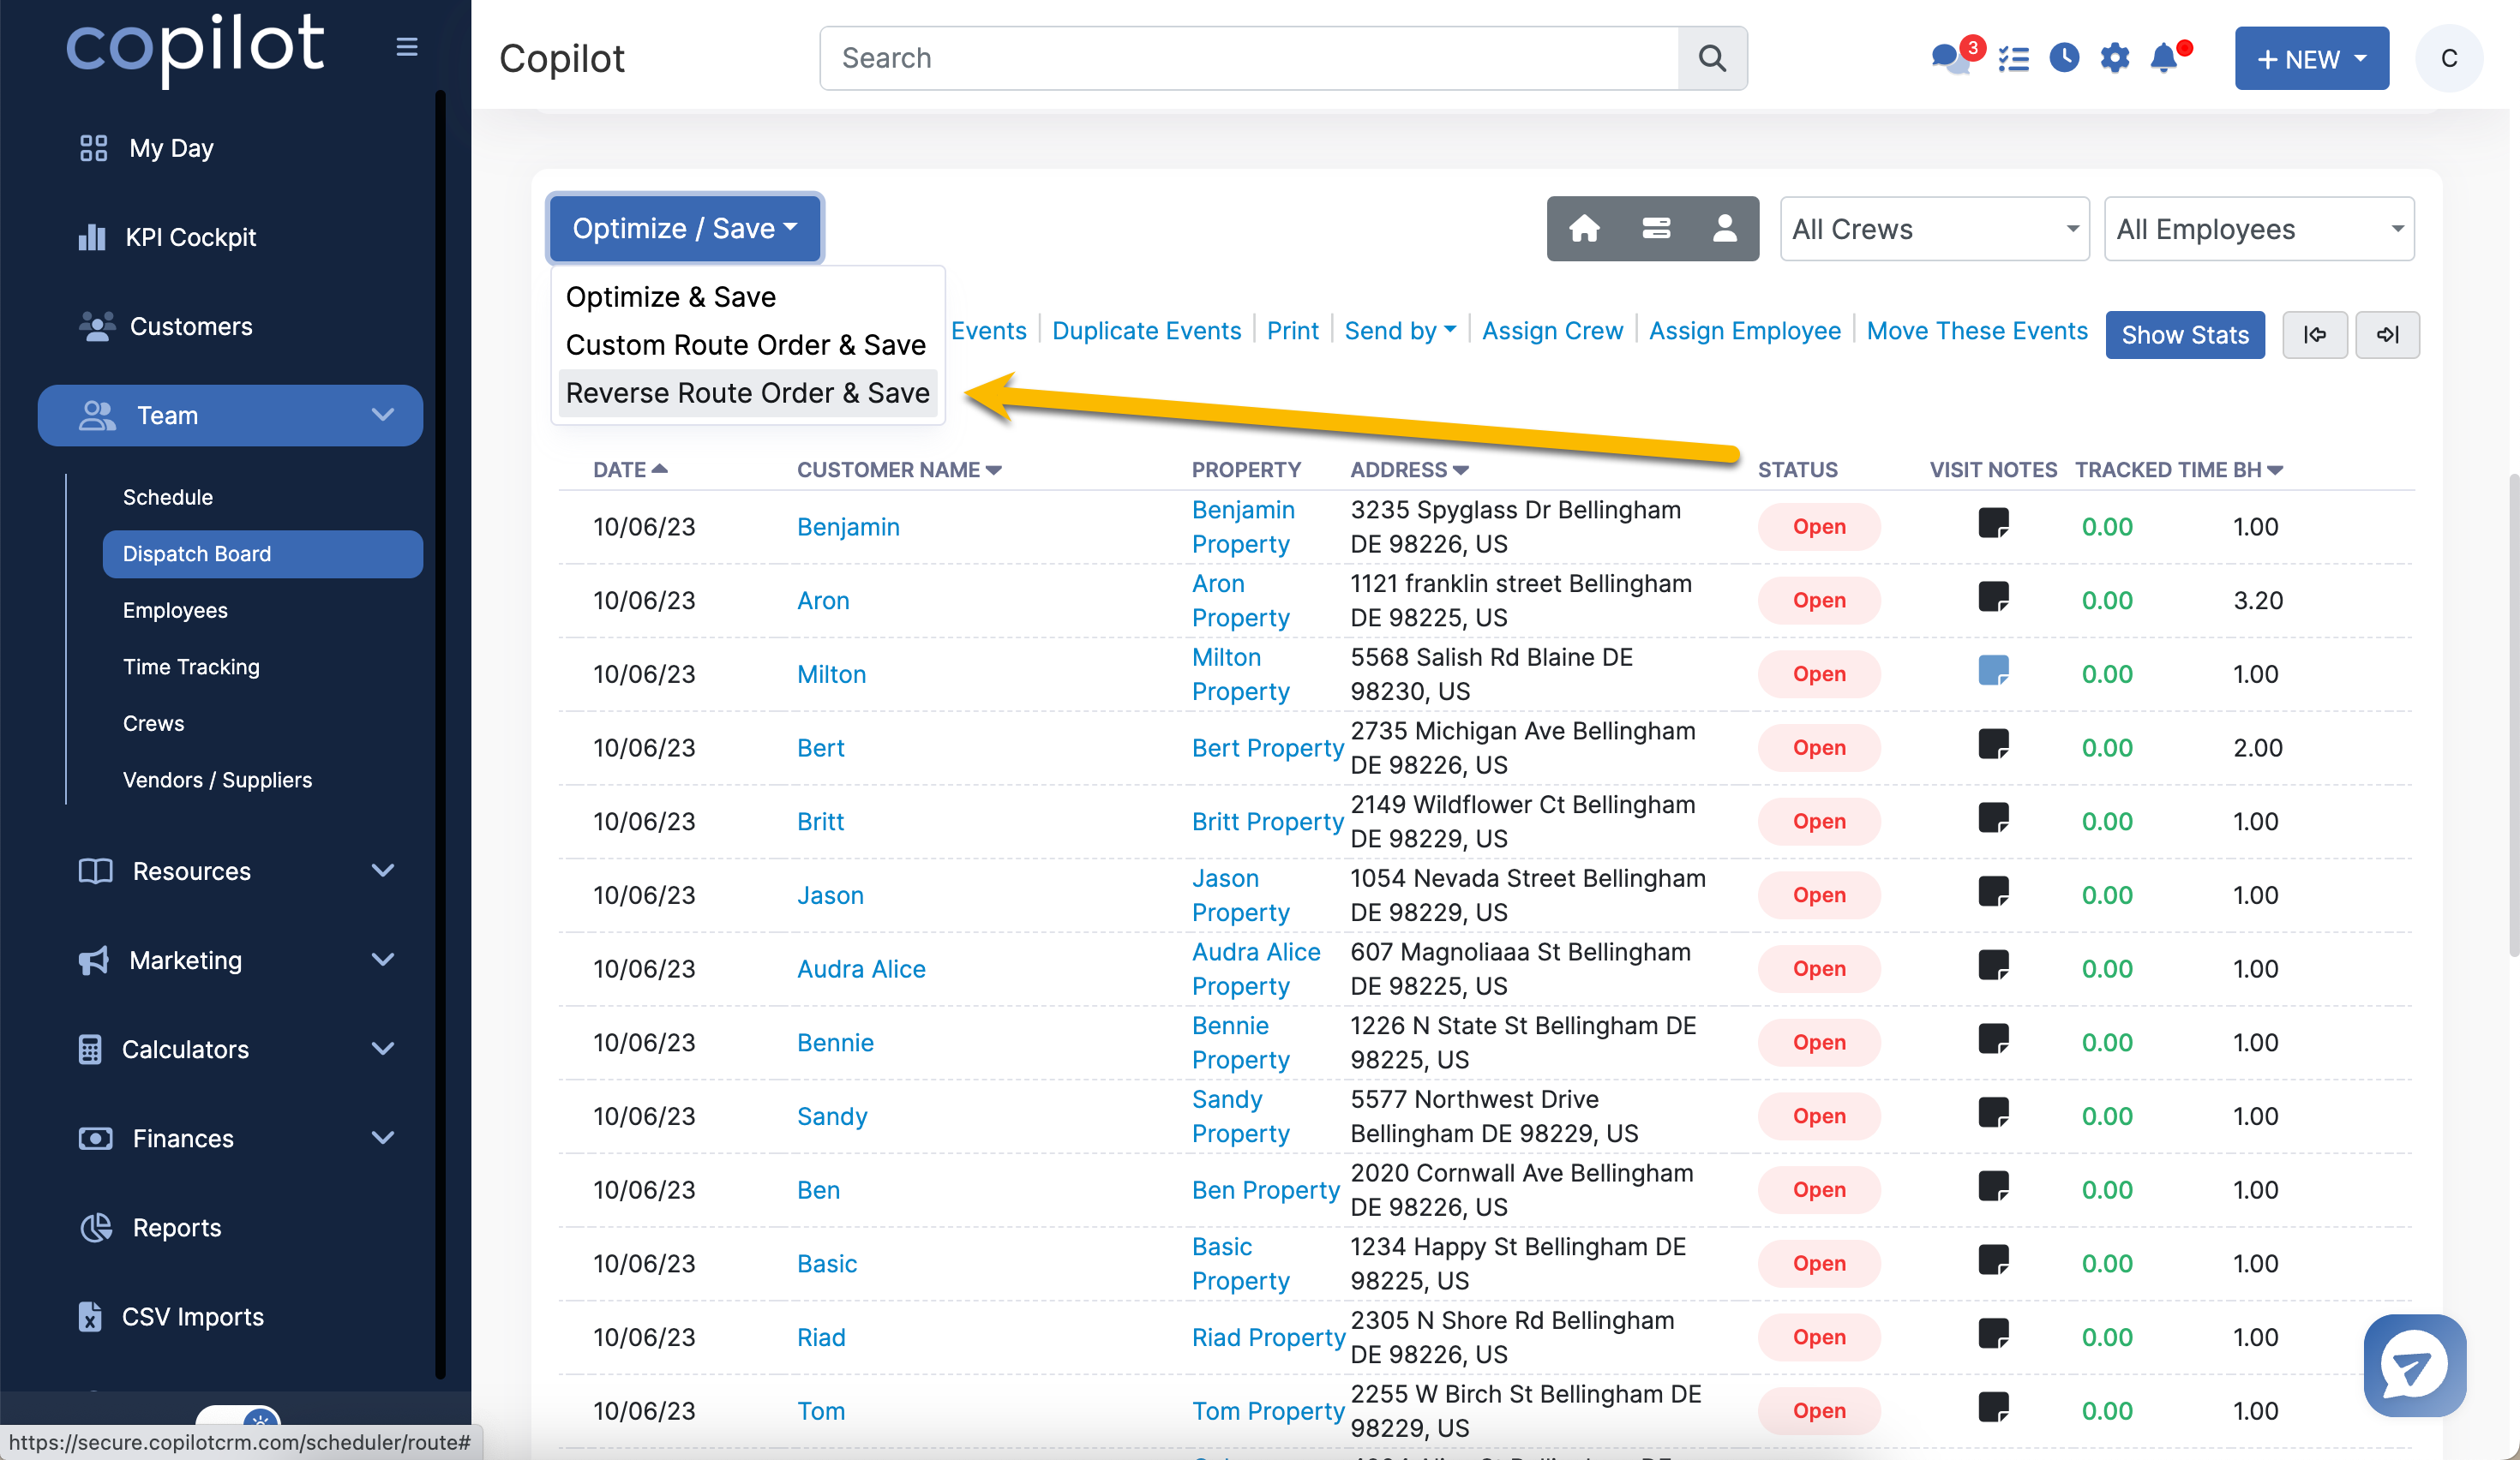2520x1460 pixels.
Task: Click jump-to-first arrow button
Action: tap(2315, 335)
